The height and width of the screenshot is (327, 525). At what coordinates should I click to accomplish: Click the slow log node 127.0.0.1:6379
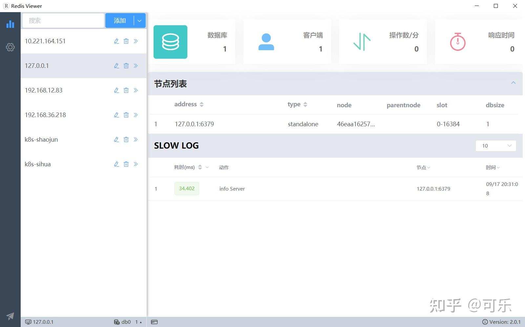433,189
